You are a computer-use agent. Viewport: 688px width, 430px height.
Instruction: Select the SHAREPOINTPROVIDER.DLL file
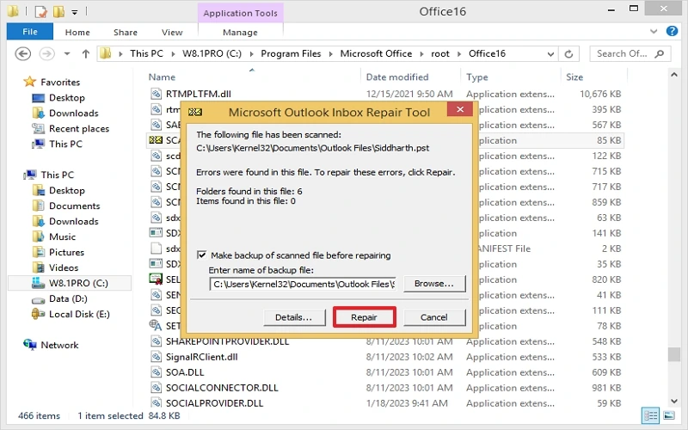tap(227, 341)
